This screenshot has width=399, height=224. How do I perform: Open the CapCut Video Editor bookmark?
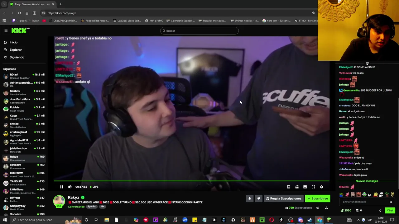point(127,21)
